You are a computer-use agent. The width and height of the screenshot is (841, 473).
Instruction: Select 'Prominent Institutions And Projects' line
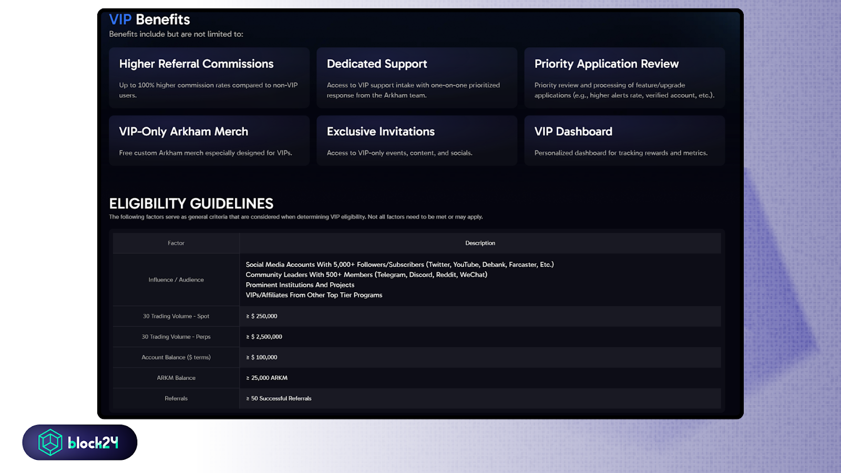click(300, 285)
